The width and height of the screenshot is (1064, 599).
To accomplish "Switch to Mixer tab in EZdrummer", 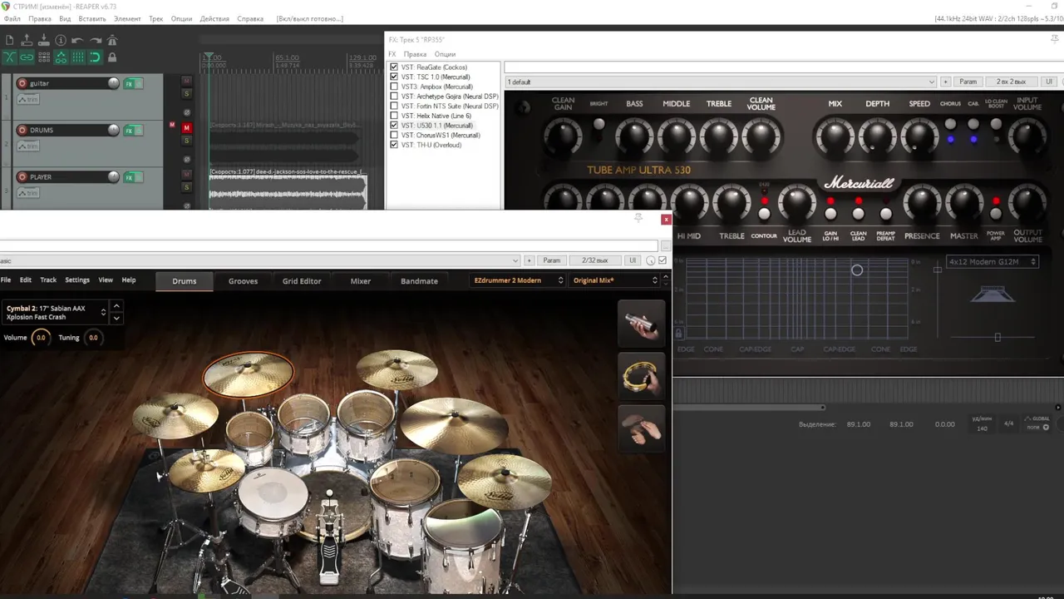I will tap(361, 281).
